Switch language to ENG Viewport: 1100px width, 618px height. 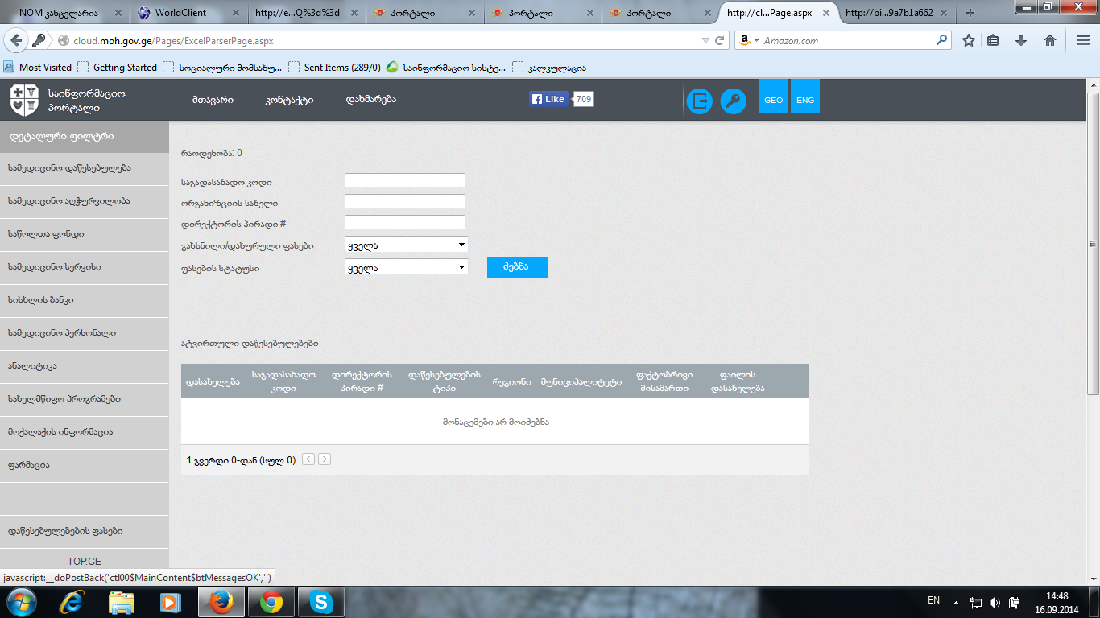805,101
